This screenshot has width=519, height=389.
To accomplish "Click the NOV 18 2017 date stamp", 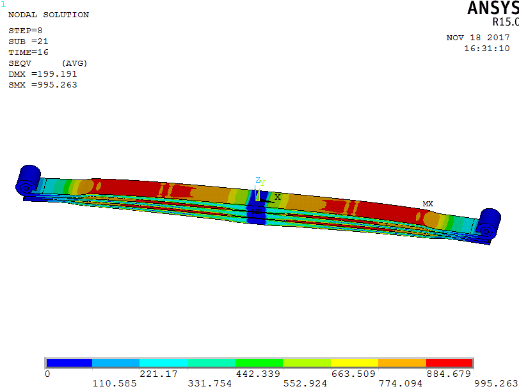I will click(478, 38).
